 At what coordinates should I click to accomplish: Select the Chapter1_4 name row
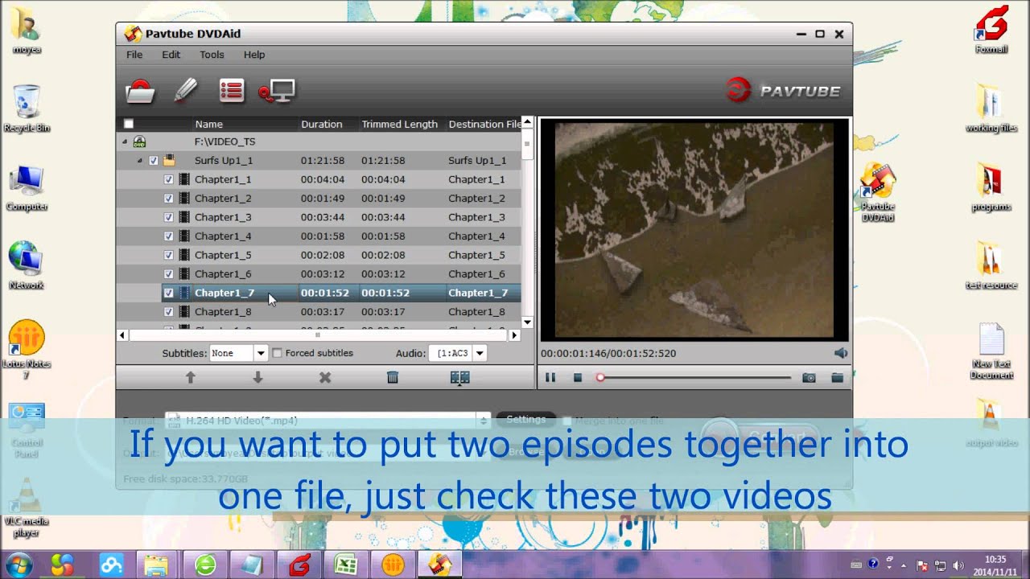[x=223, y=236]
